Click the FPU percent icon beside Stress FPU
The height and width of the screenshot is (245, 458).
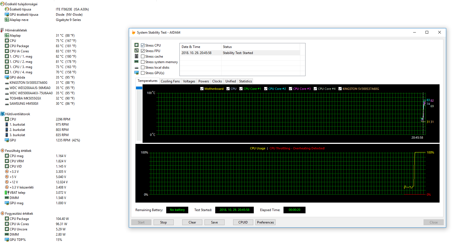point(137,50)
